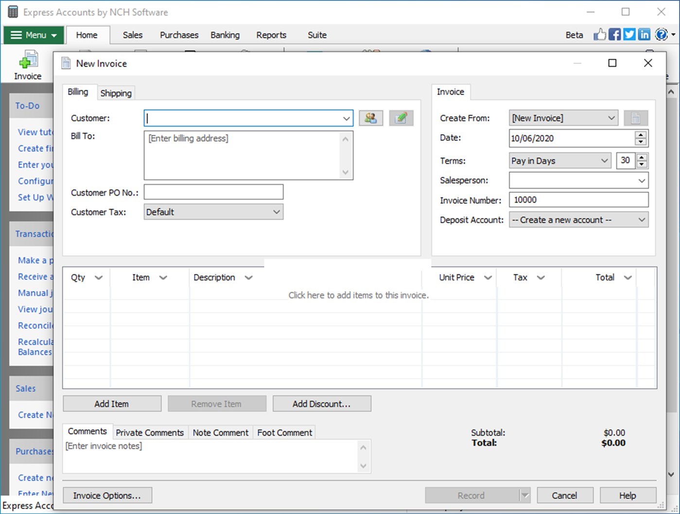Image resolution: width=680 pixels, height=514 pixels.
Task: Click the edit customer pencil icon
Action: 401,118
